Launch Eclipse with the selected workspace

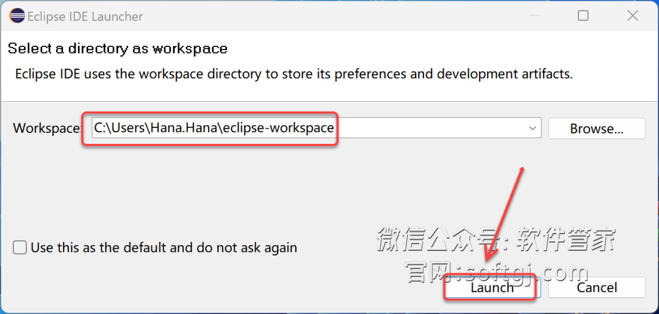492,288
